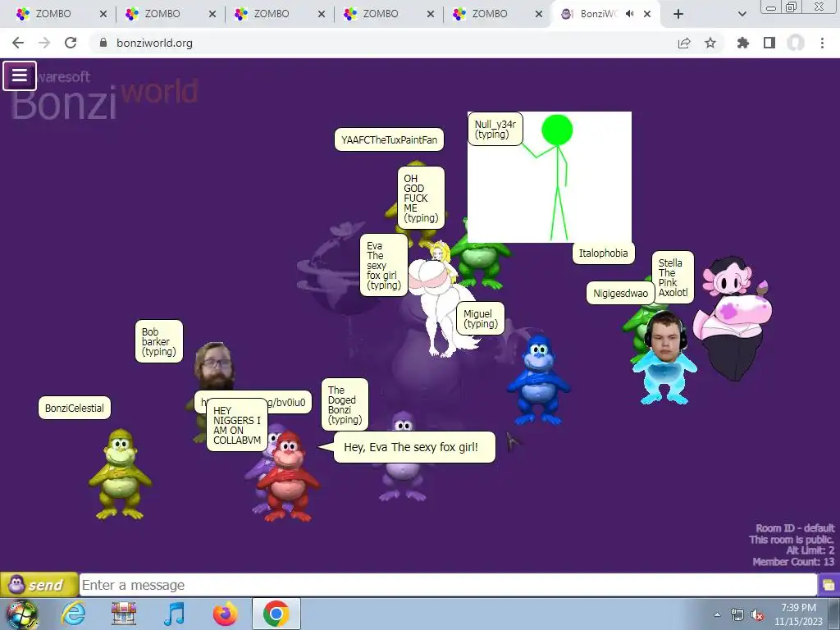This screenshot has width=840, height=630.
Task: Select the blue Bonzi character
Action: pyautogui.click(x=538, y=379)
